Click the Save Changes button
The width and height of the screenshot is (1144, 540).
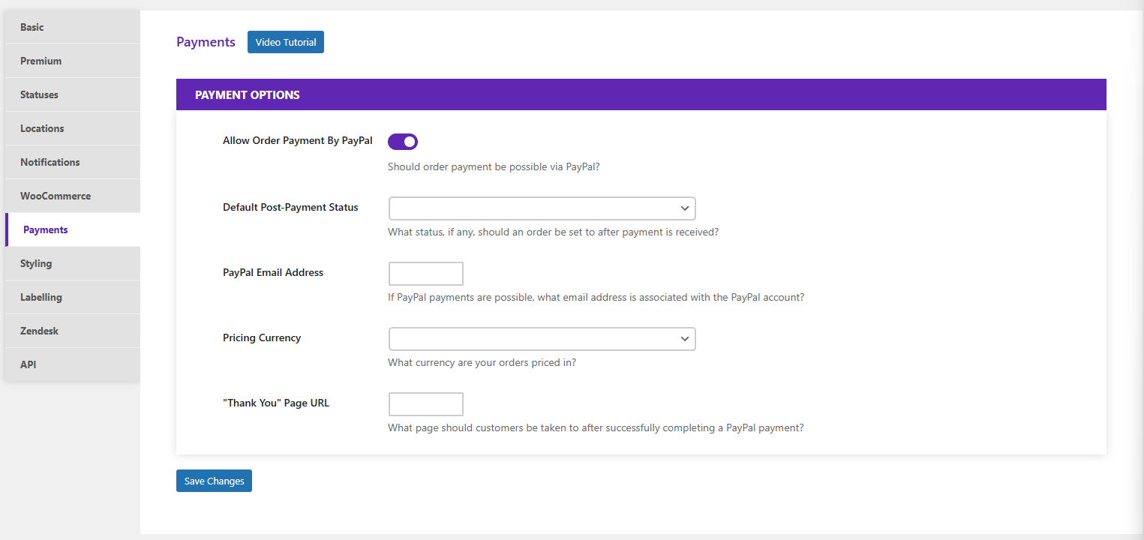214,480
